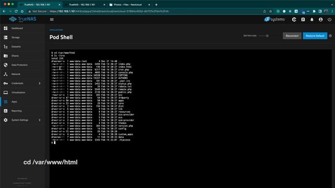Select Dashboard in the sidebar
335x188 pixels.
coord(17,28)
